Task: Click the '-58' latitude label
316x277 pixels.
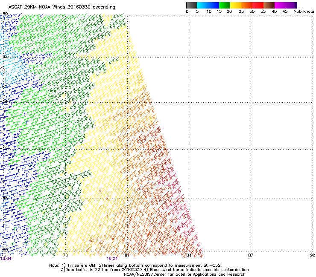Action: tap(4, 197)
